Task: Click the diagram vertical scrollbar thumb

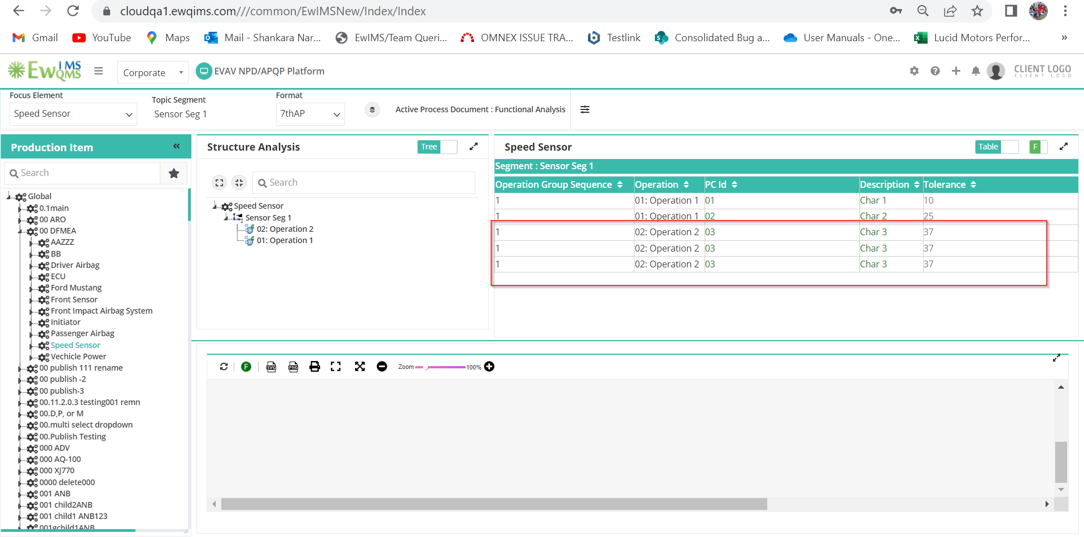Action: pos(1061,462)
